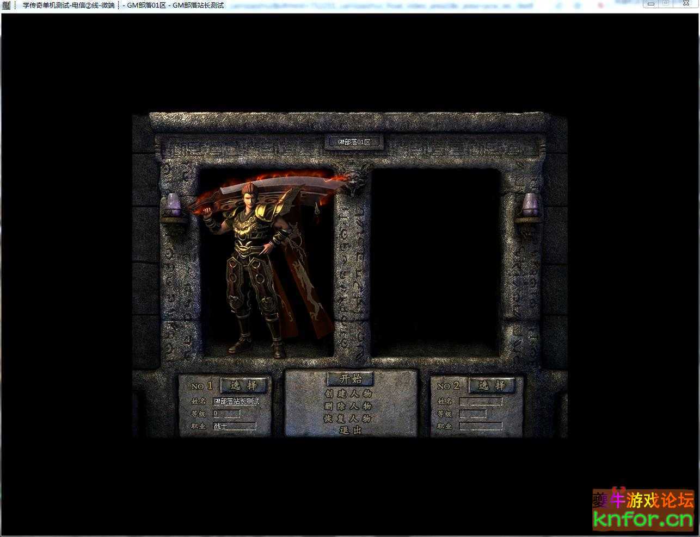
Task: Choose 创建人物 to create a character
Action: pyautogui.click(x=348, y=393)
